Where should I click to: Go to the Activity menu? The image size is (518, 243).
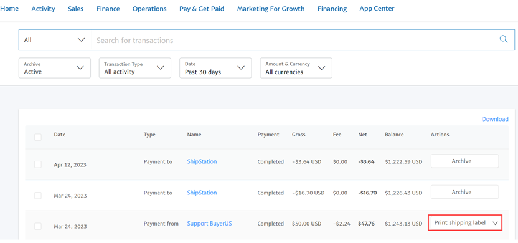[x=44, y=9]
